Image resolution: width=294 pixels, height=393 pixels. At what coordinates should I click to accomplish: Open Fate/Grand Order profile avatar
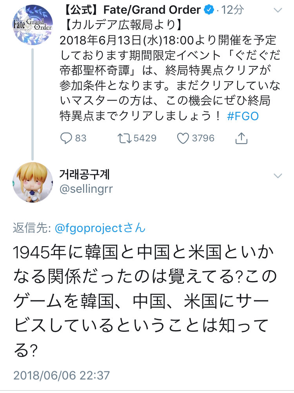pyautogui.click(x=33, y=25)
